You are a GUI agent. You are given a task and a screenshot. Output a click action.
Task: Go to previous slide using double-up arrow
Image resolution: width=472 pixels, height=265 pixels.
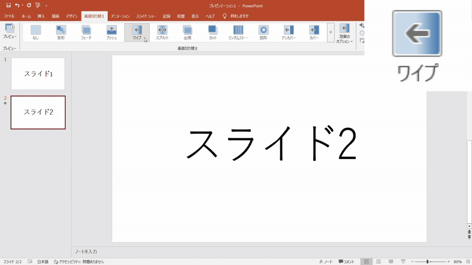[469, 232]
